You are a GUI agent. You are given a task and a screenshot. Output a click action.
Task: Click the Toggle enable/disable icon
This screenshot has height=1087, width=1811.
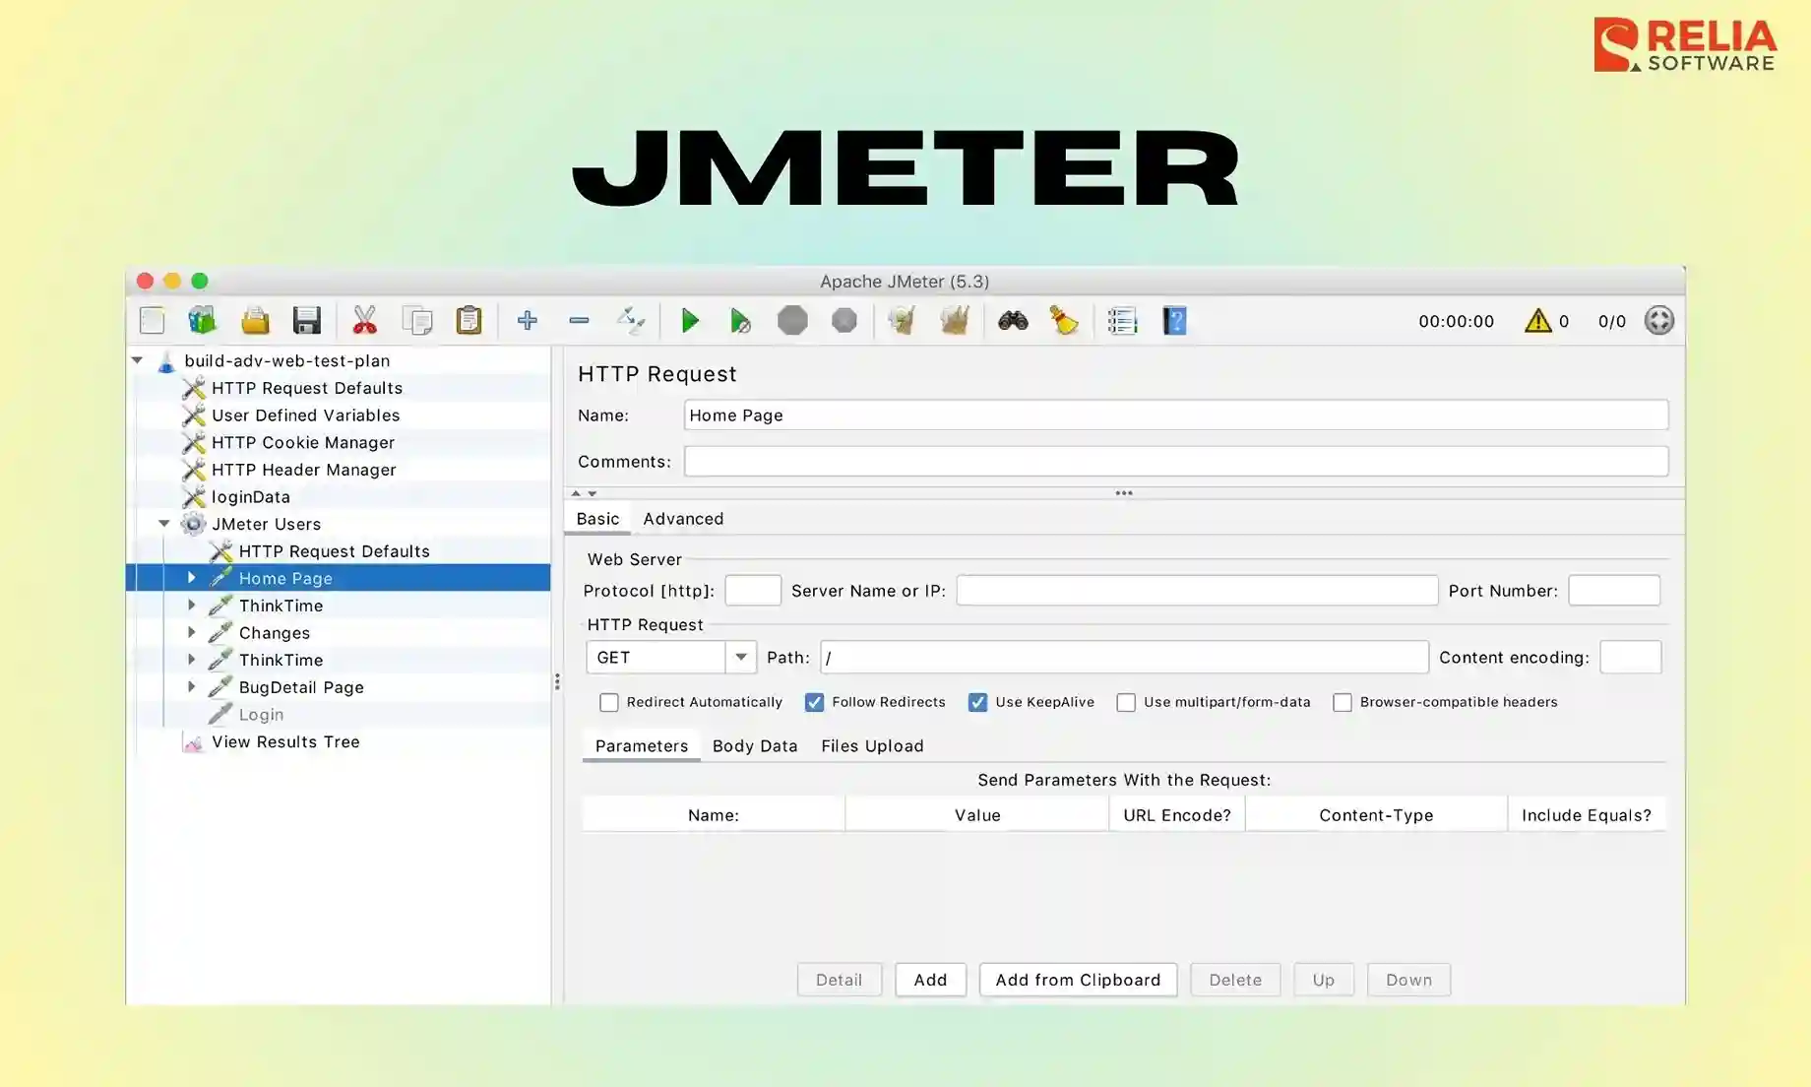(631, 321)
